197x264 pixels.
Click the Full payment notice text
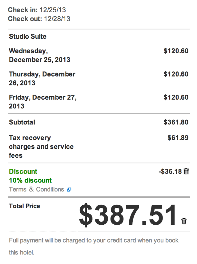pos(94,246)
